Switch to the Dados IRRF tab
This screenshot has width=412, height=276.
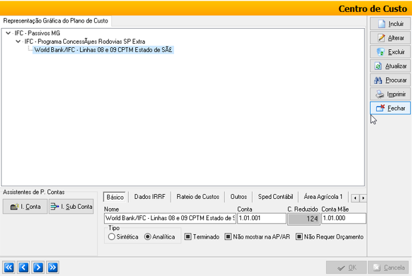pyautogui.click(x=149, y=197)
